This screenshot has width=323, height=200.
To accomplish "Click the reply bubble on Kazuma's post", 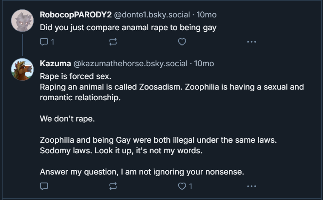I will coord(44,186).
